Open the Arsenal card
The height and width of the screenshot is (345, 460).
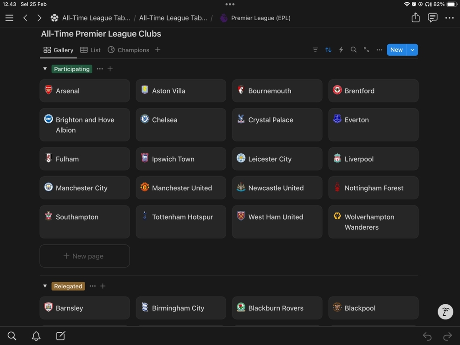[85, 91]
